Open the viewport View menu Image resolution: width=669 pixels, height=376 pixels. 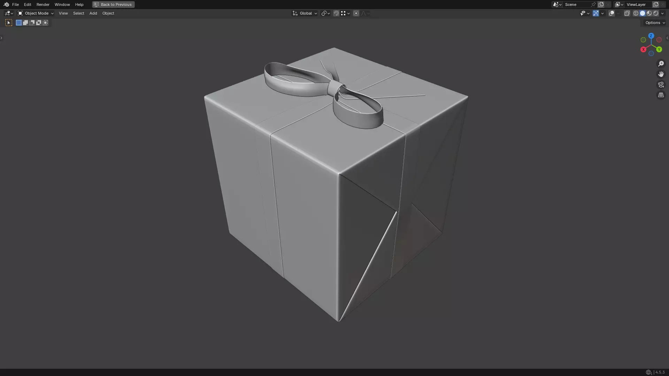pos(63,13)
